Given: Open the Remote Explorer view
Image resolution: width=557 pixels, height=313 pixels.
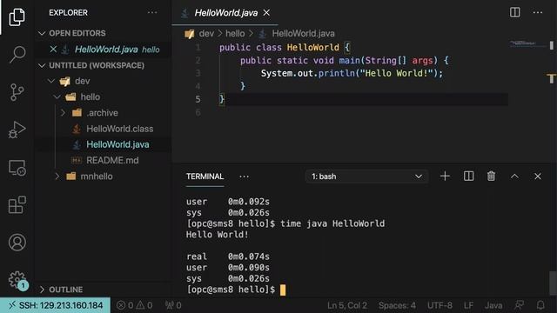Looking at the screenshot, I should (17, 168).
